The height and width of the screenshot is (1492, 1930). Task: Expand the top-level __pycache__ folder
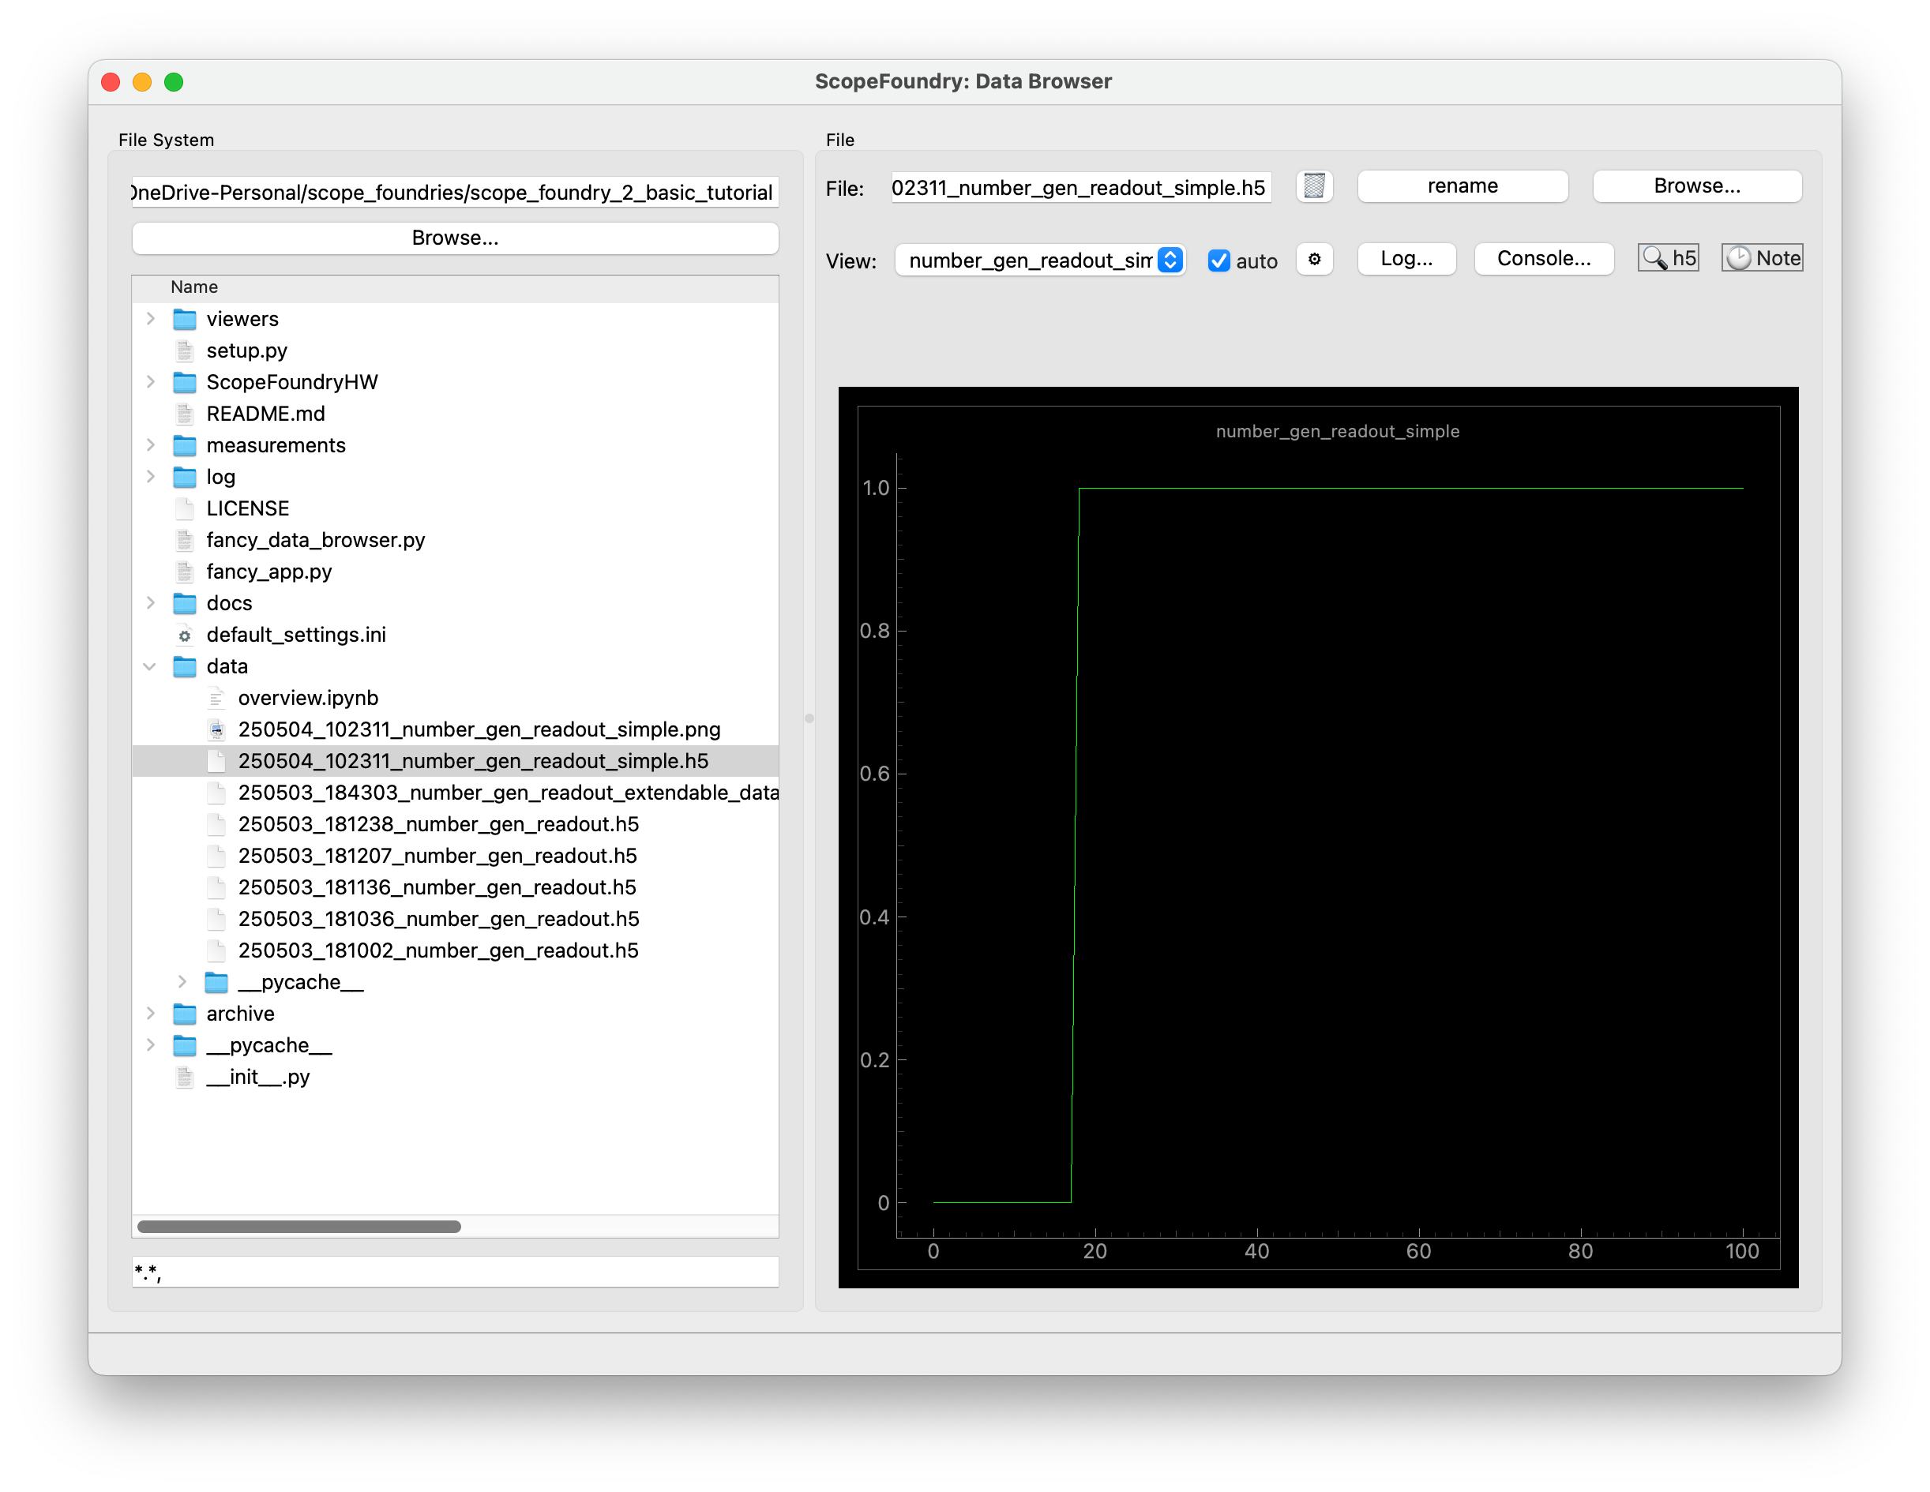point(150,1045)
